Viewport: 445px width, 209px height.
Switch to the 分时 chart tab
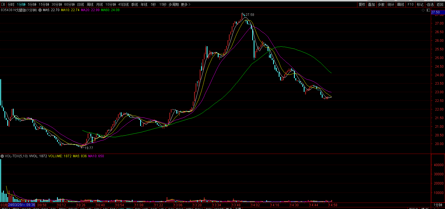11,4
